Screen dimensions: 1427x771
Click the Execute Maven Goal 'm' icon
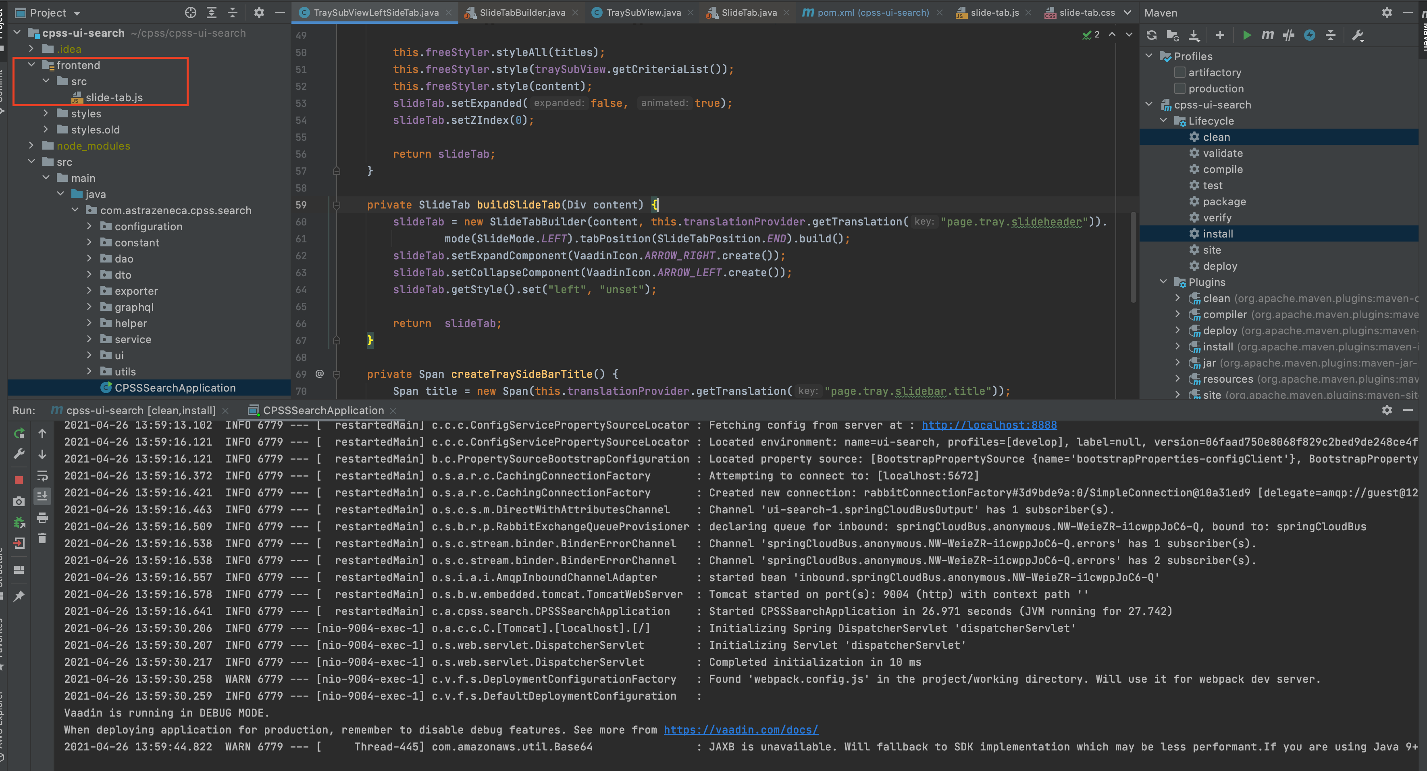(1267, 35)
